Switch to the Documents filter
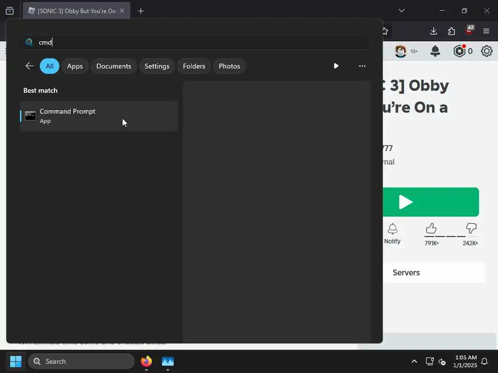Image resolution: width=498 pixels, height=373 pixels. click(x=114, y=66)
